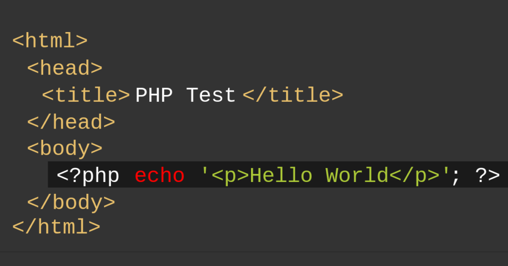Image resolution: width=508 pixels, height=266 pixels.
Task: Click the opening body tag
Action: (x=65, y=148)
